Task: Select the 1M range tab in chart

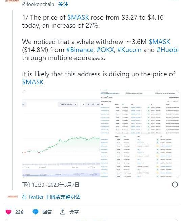Action: point(93,104)
